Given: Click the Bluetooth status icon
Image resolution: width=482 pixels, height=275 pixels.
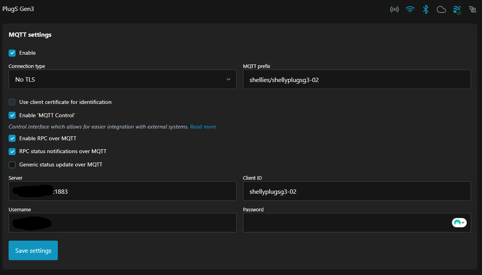Looking at the screenshot, I should click(x=425, y=9).
